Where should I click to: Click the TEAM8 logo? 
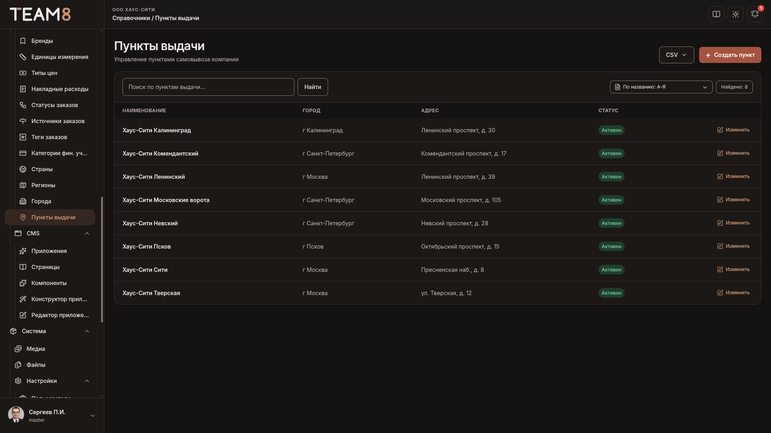coord(40,14)
